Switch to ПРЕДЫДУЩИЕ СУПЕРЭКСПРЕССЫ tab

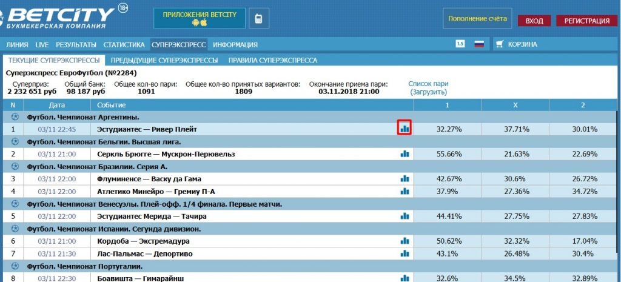[164, 60]
